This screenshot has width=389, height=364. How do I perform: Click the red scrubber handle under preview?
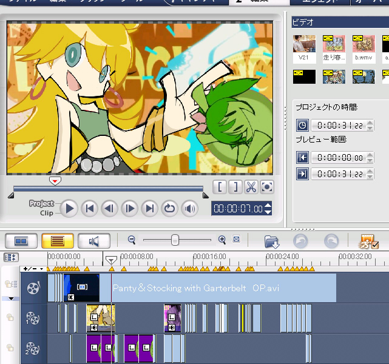tap(55, 181)
